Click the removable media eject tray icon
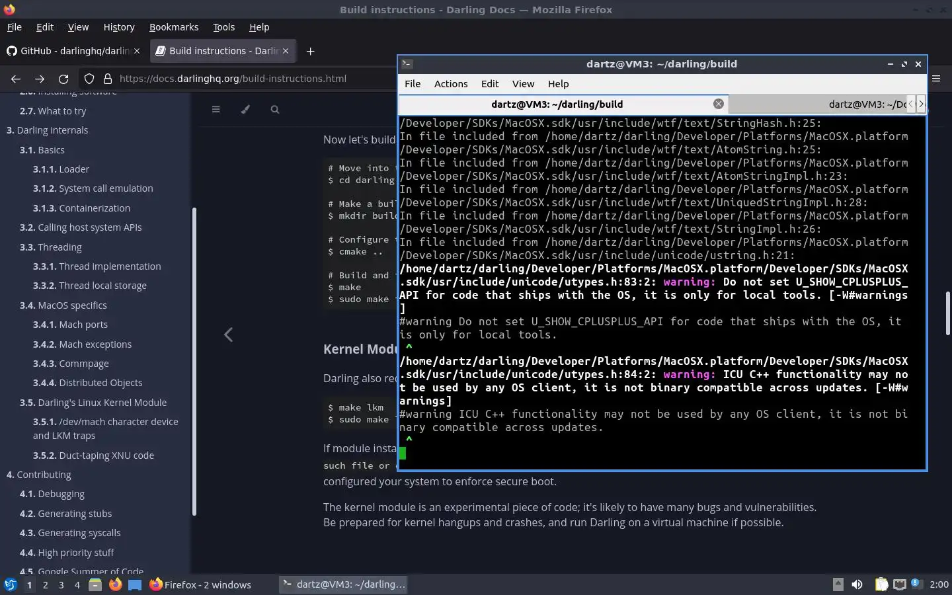952x595 pixels. pyautogui.click(x=838, y=584)
